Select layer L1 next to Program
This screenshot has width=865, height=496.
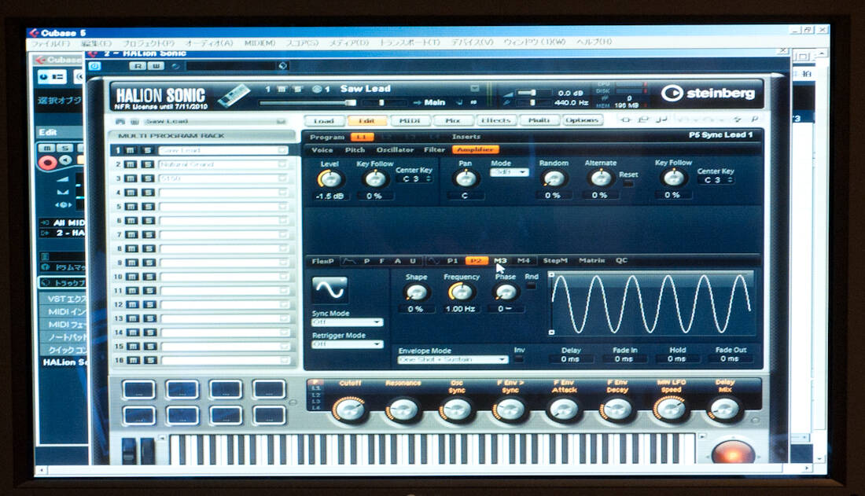(x=362, y=137)
